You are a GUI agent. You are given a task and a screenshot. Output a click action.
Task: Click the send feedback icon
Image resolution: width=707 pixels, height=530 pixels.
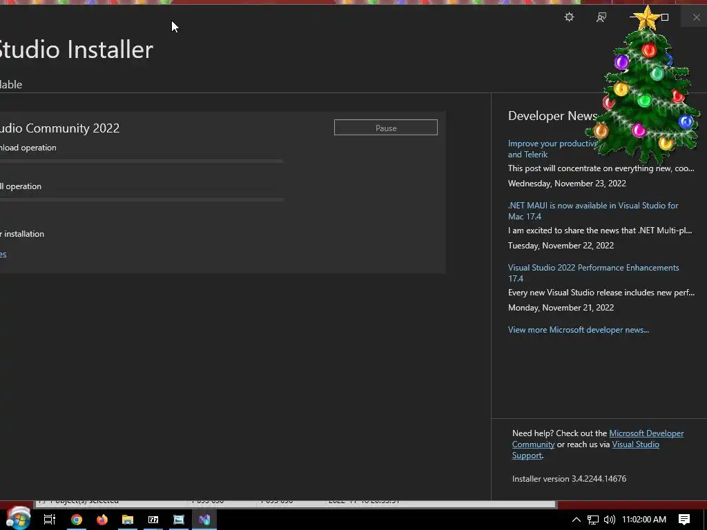coord(601,17)
